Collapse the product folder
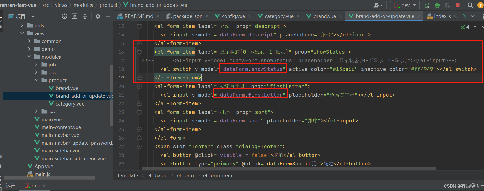 pyautogui.click(x=36, y=80)
